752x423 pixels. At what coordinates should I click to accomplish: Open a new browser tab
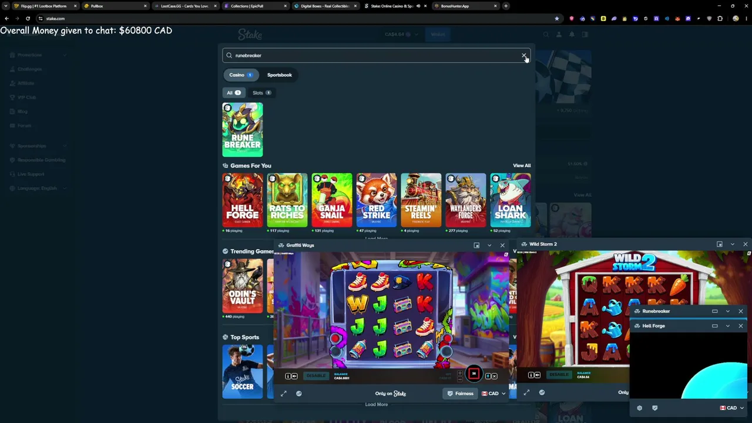coord(506,6)
